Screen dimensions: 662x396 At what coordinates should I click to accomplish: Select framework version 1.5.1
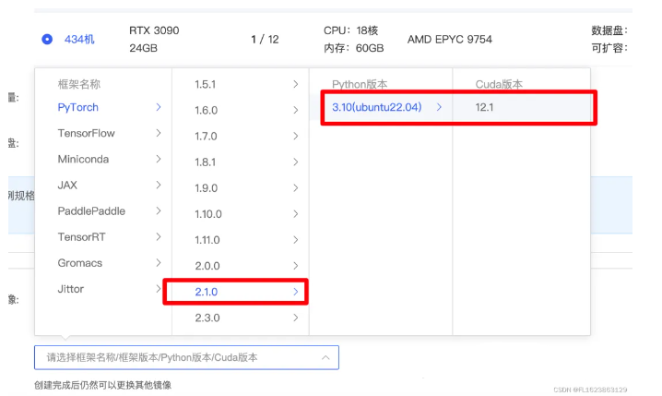tap(206, 84)
